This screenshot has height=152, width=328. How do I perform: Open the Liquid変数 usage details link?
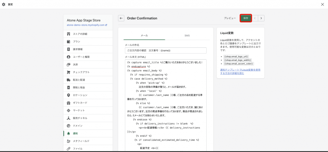pos(240,72)
